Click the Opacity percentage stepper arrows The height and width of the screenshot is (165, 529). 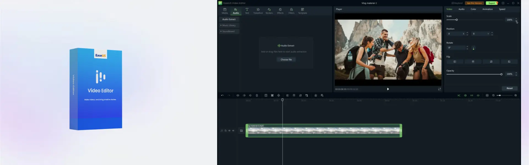tap(516, 74)
